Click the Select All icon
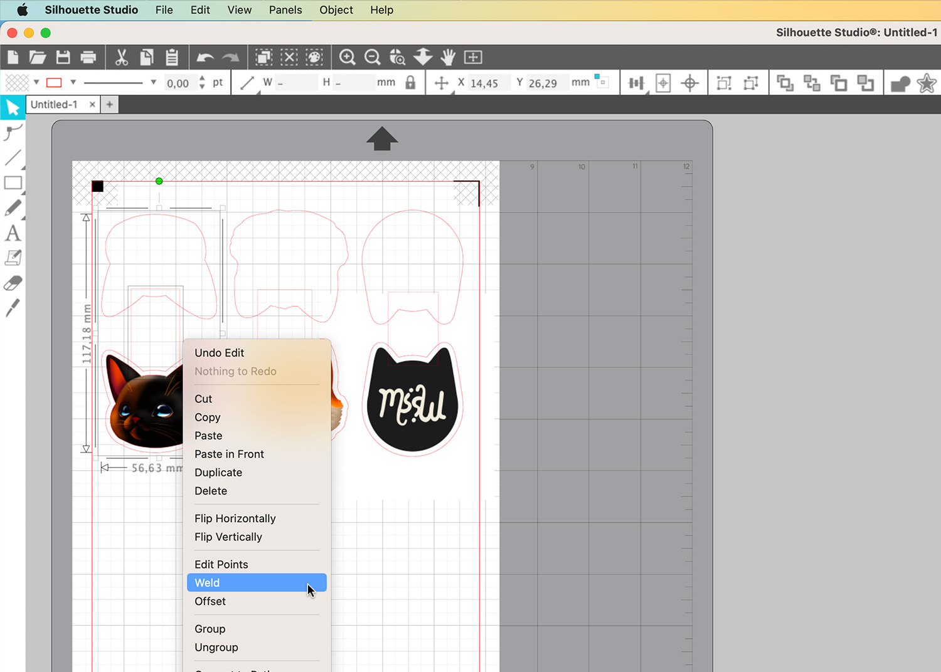This screenshot has width=941, height=672. click(x=263, y=58)
